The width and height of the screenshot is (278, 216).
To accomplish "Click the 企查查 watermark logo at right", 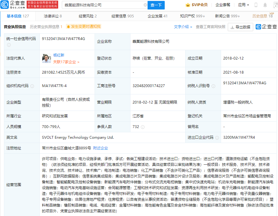I will tap(266, 27).
